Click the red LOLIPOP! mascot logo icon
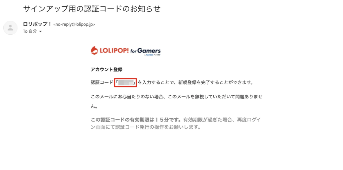Screen dimensions: 343x170 (x=94, y=51)
